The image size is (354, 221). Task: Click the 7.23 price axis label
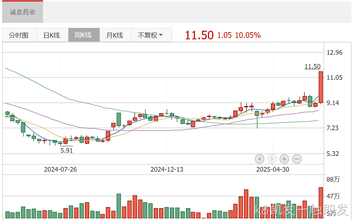[333, 128]
